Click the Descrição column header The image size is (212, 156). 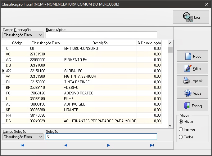tap(100, 43)
